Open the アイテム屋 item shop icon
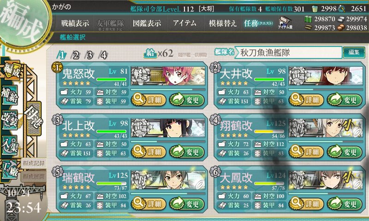 285,23
